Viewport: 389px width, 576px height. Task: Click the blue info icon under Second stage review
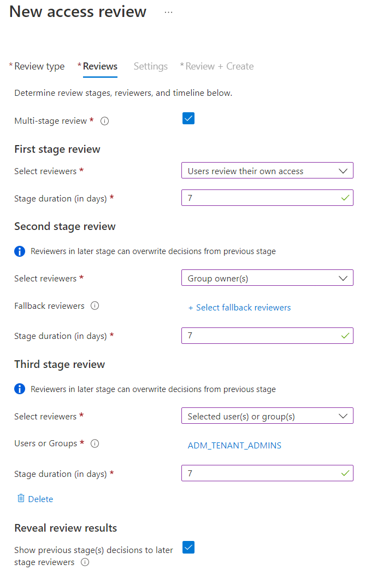click(x=20, y=251)
